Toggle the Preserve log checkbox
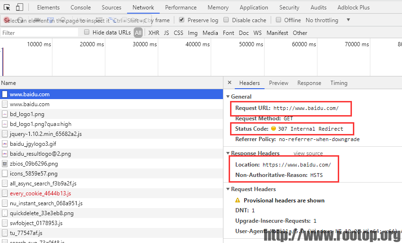402x243 pixels. point(181,20)
